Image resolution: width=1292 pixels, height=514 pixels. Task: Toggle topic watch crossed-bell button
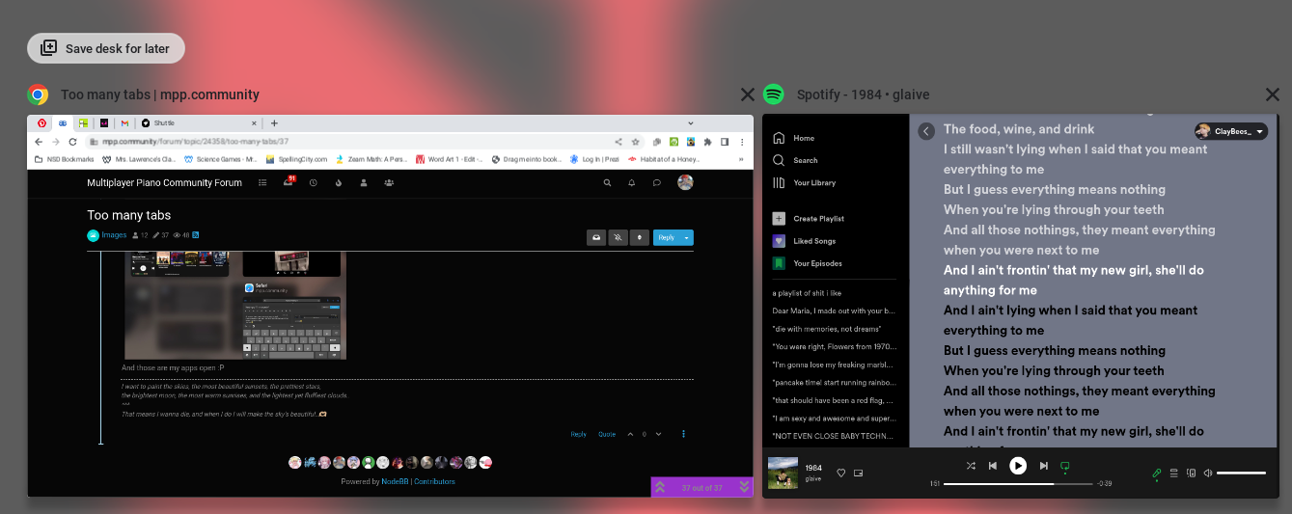tap(618, 237)
